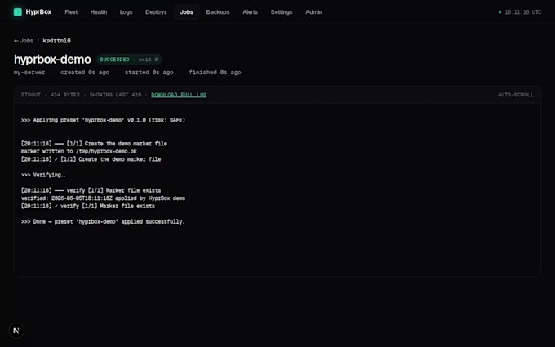Click the Download Full Log link

179,95
